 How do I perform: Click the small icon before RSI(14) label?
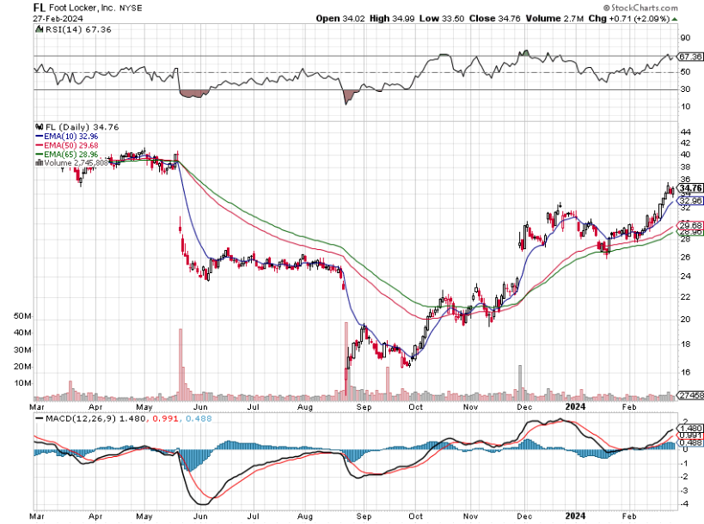(x=40, y=29)
